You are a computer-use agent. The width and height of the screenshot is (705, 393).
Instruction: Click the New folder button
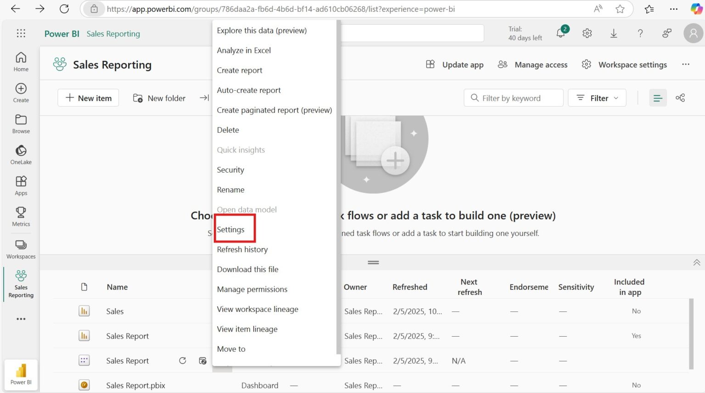point(159,98)
